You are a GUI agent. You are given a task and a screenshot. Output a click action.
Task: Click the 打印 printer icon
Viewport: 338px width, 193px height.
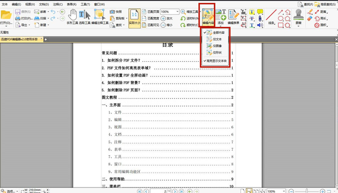[x=18, y=19]
